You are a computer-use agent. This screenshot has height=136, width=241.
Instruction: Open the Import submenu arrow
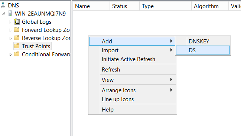coord(171,50)
